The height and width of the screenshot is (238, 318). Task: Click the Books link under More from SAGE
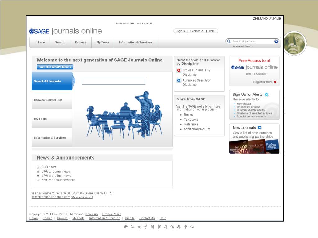click(188, 115)
